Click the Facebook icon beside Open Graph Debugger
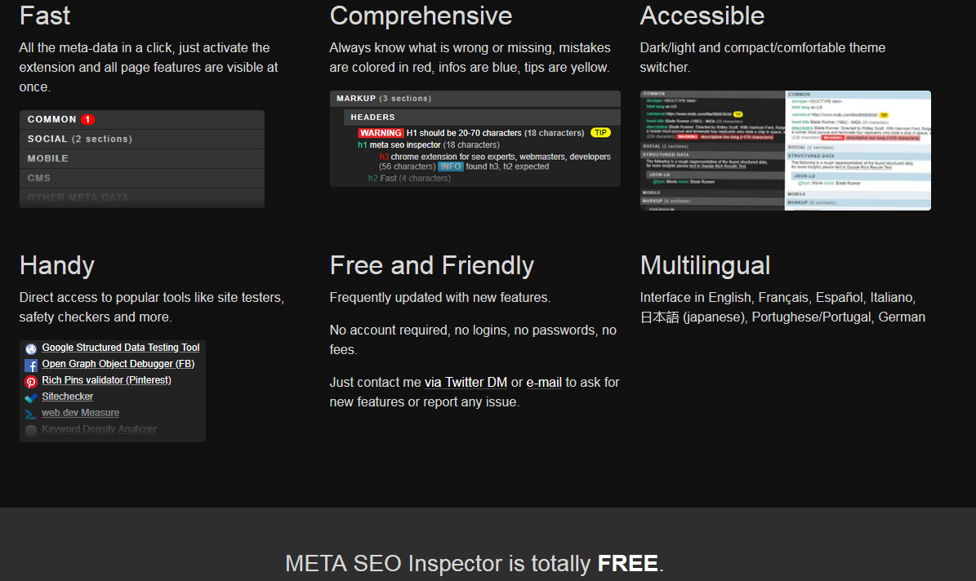The image size is (976, 581). click(31, 365)
